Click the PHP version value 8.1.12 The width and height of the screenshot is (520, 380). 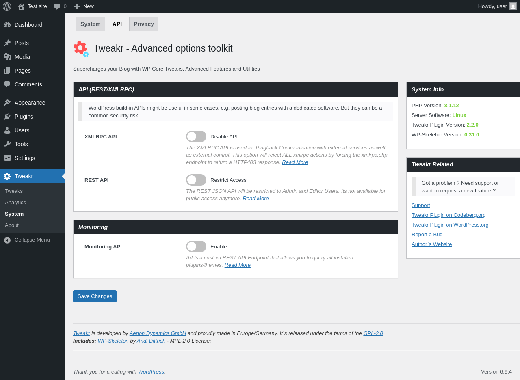pyautogui.click(x=451, y=106)
